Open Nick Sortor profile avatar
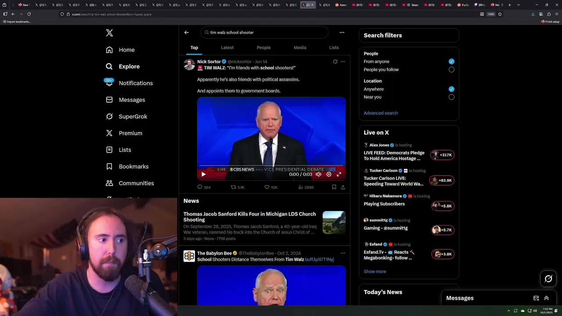Image resolution: width=562 pixels, height=316 pixels. 189,65
